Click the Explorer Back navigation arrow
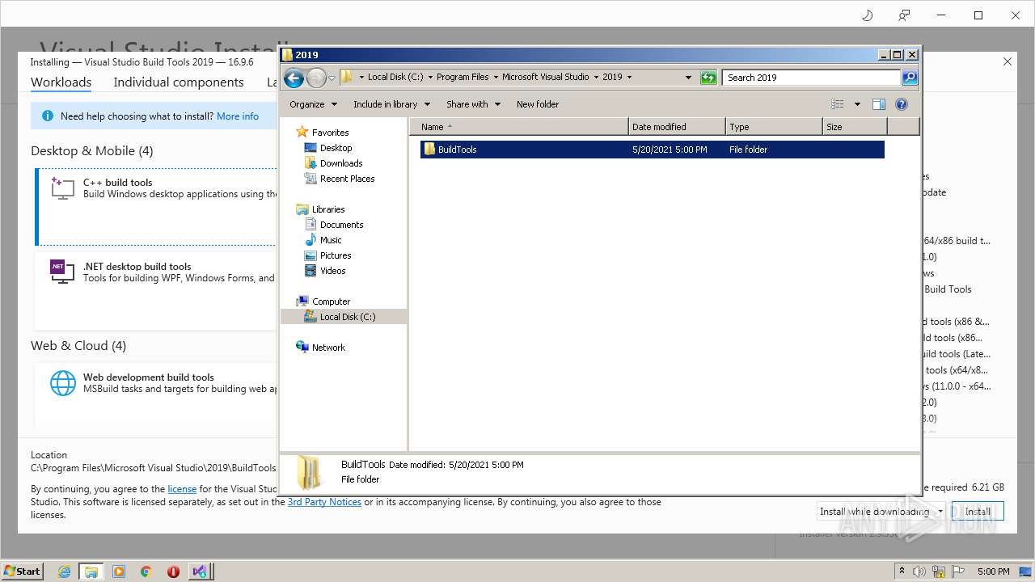Image resolution: width=1035 pixels, height=582 pixels. (294, 78)
